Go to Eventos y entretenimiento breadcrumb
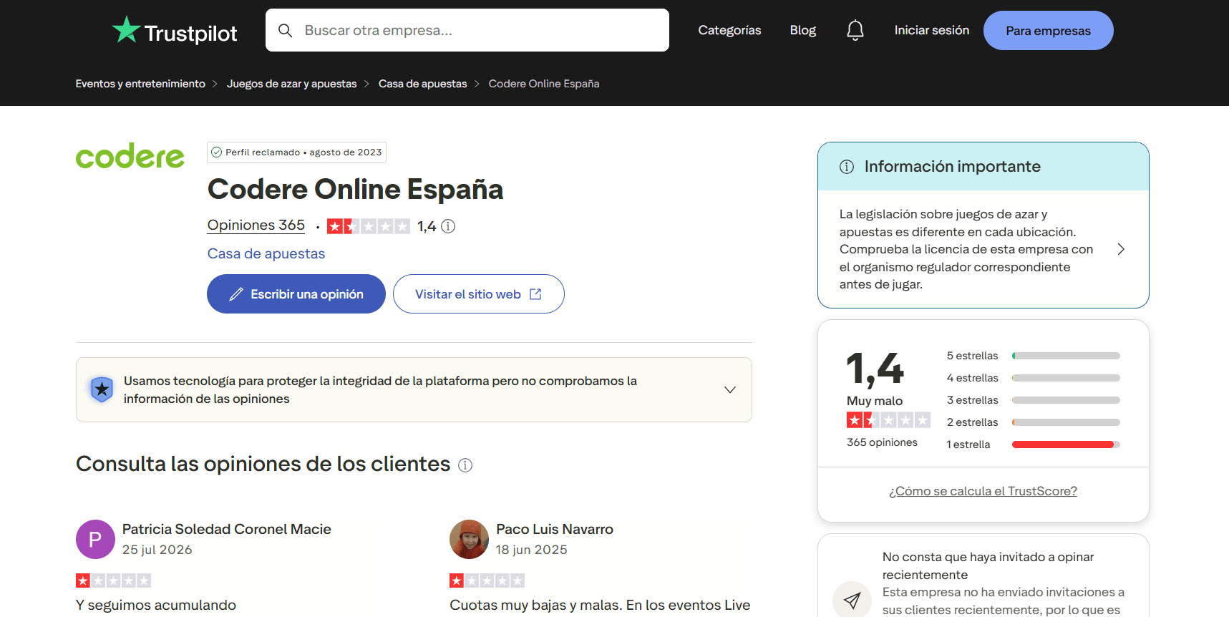1229x617 pixels. coord(140,84)
